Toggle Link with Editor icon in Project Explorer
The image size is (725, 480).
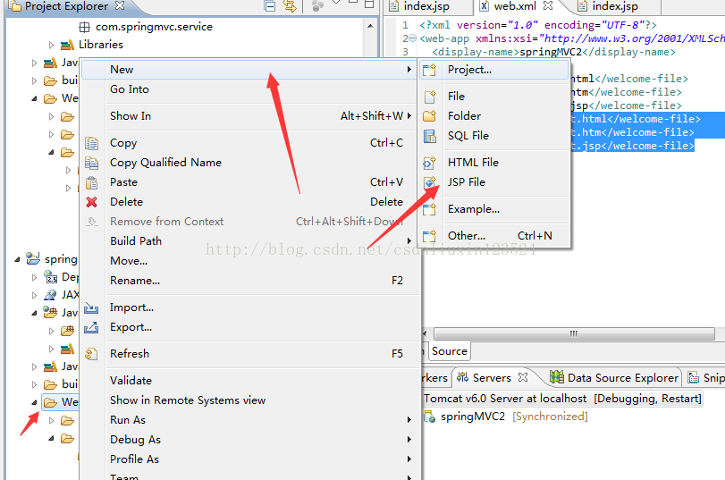[x=290, y=6]
